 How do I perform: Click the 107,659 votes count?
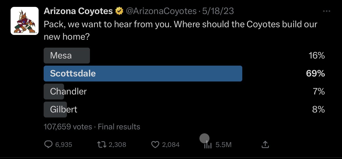[x=68, y=127]
